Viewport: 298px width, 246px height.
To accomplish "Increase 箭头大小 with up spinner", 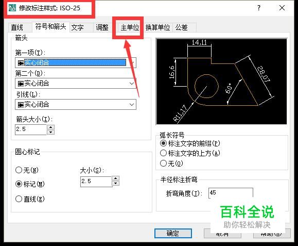I will (51, 127).
